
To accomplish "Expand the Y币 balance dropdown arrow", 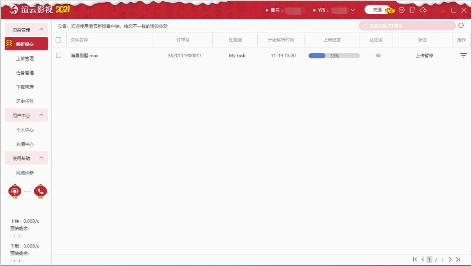I will [x=353, y=10].
